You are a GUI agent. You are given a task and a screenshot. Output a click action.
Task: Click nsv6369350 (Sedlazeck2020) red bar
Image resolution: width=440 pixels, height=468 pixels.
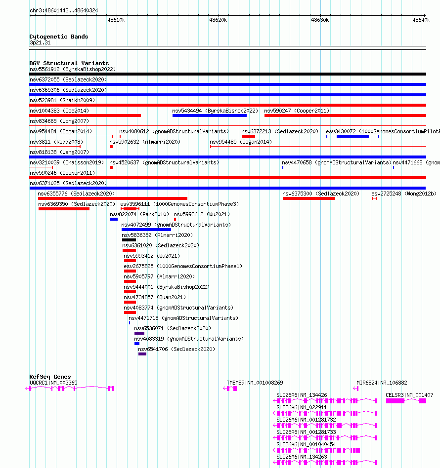(64, 209)
